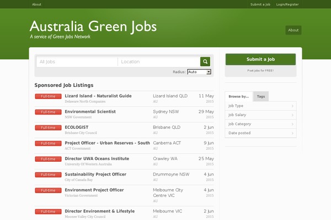The height and width of the screenshot is (220, 331).
Task: Open the Login/Register link
Action: tap(287, 4)
